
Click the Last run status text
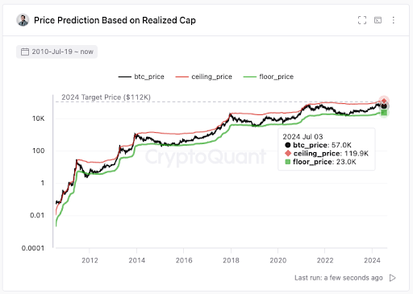click(x=339, y=278)
